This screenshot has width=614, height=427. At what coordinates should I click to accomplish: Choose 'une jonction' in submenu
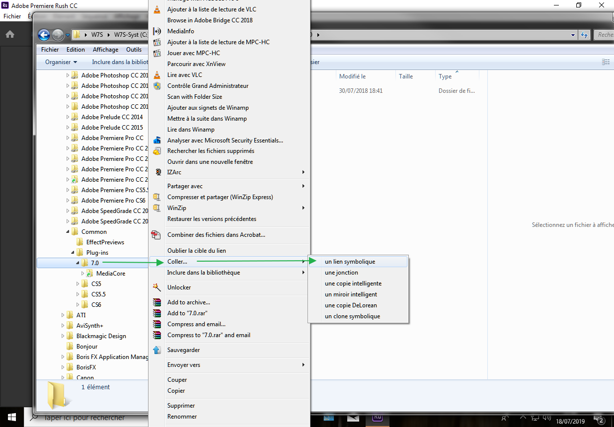(x=358, y=273)
